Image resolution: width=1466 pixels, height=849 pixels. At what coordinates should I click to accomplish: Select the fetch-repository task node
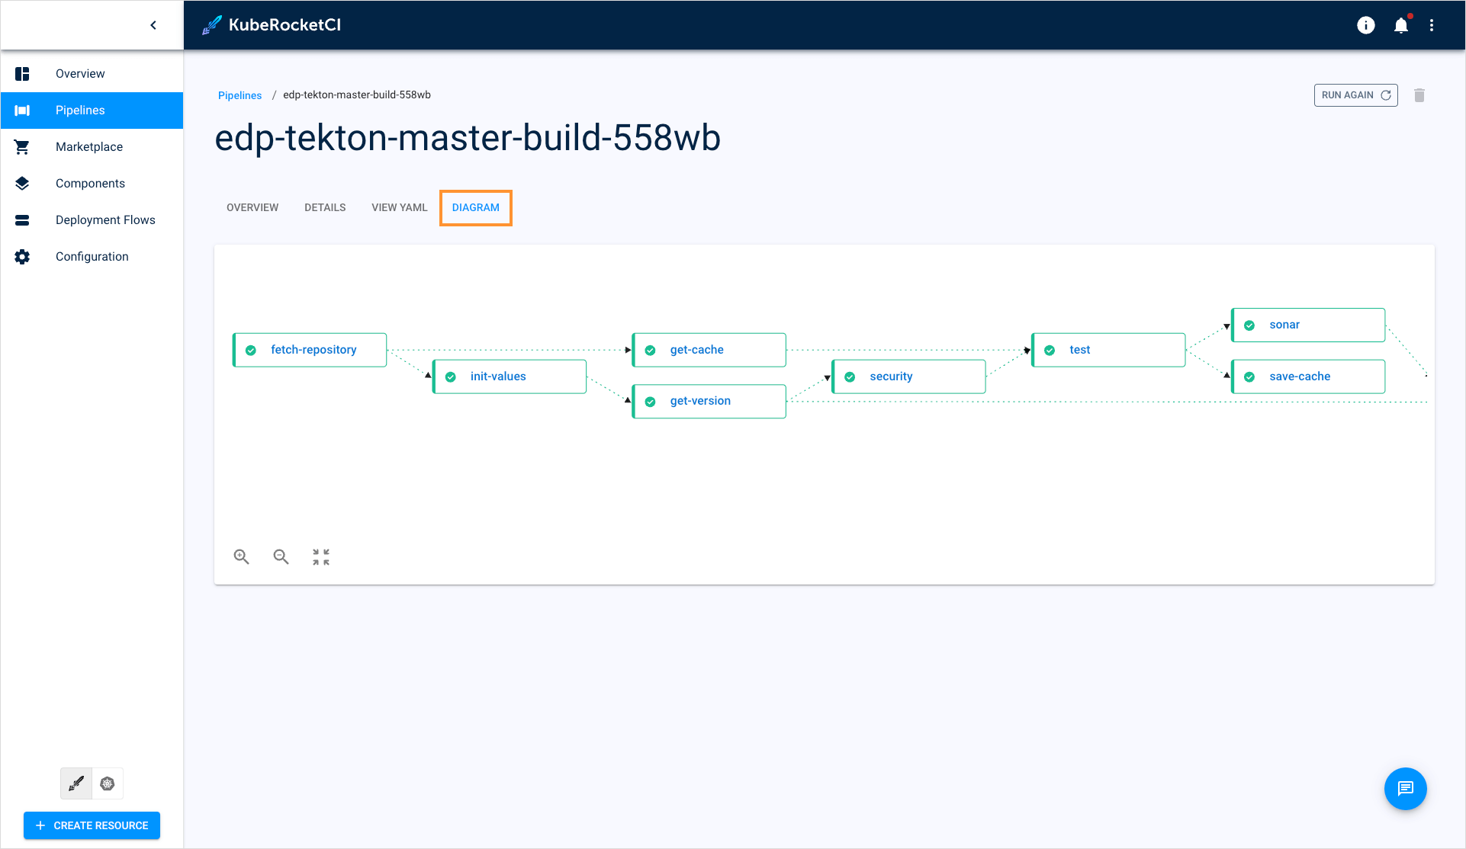310,350
